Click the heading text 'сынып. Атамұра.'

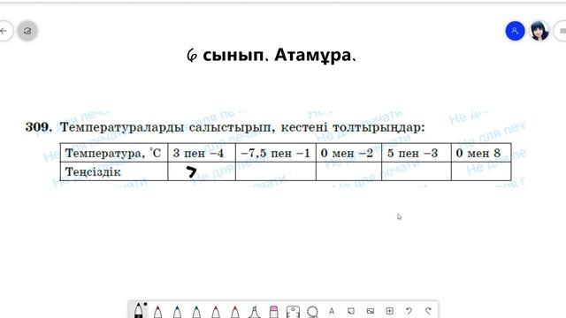tap(279, 55)
